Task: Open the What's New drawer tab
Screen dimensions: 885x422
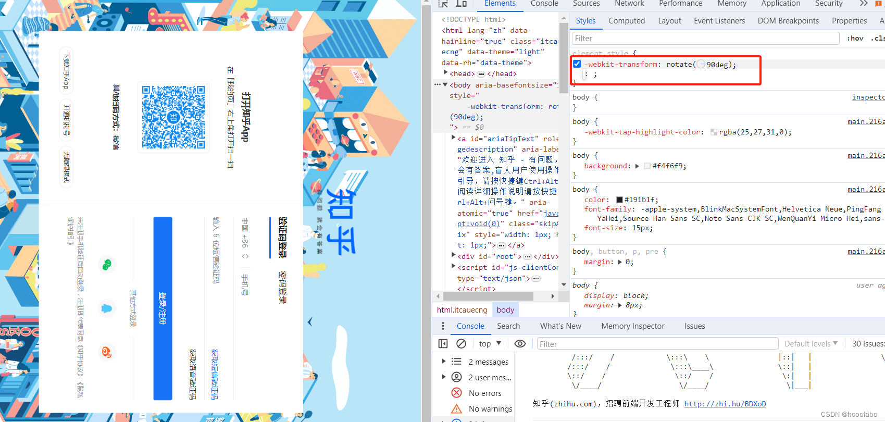Action: coord(560,326)
